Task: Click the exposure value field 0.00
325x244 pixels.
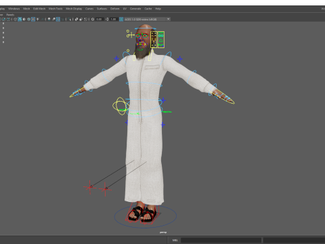Action: [100, 19]
